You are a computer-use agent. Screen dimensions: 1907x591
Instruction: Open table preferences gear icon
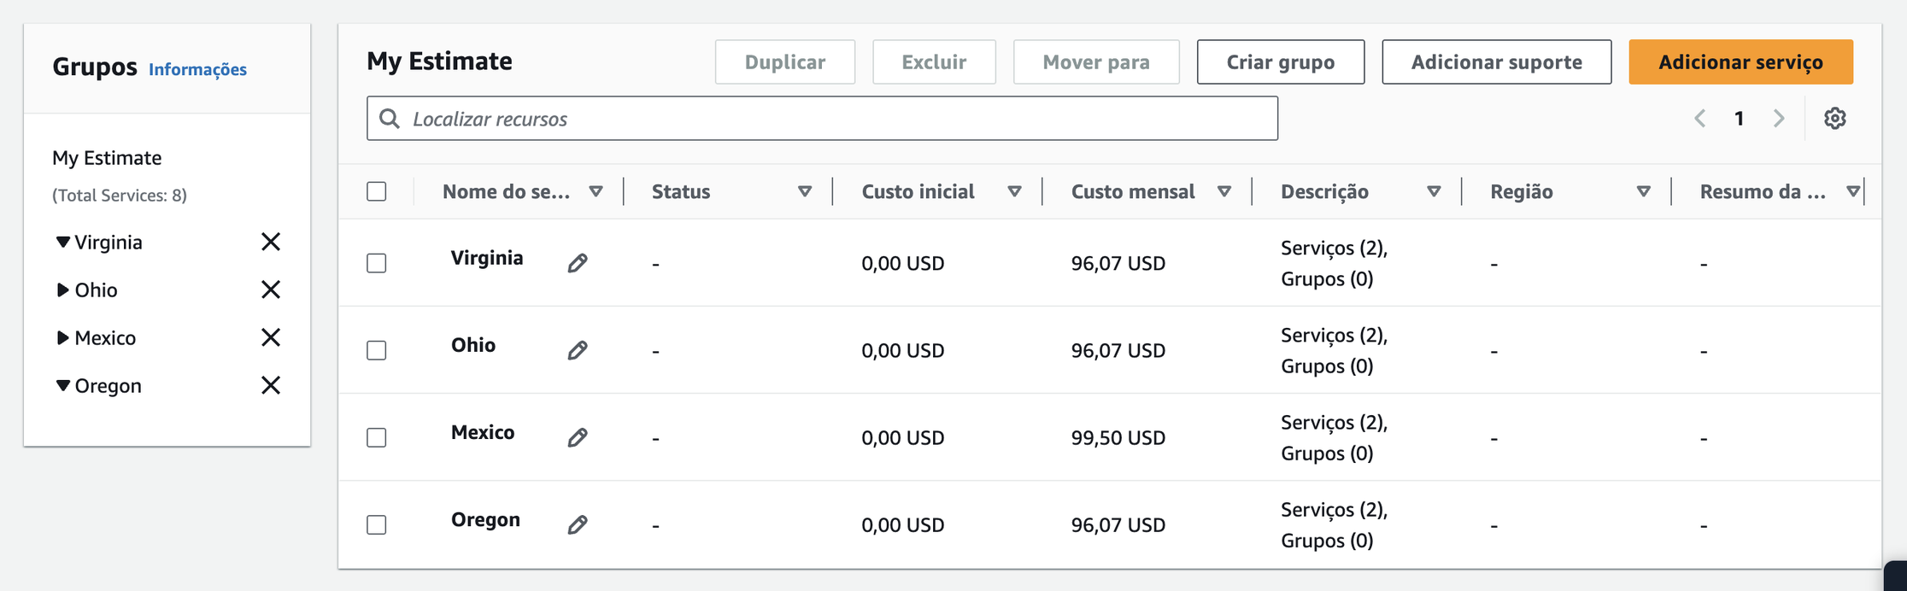click(1834, 118)
